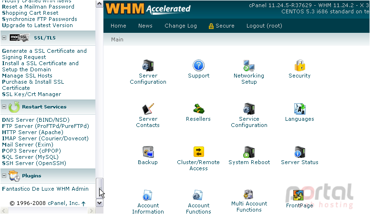370x214 pixels.
Task: Open the Server Configuration icon
Action: (148, 66)
